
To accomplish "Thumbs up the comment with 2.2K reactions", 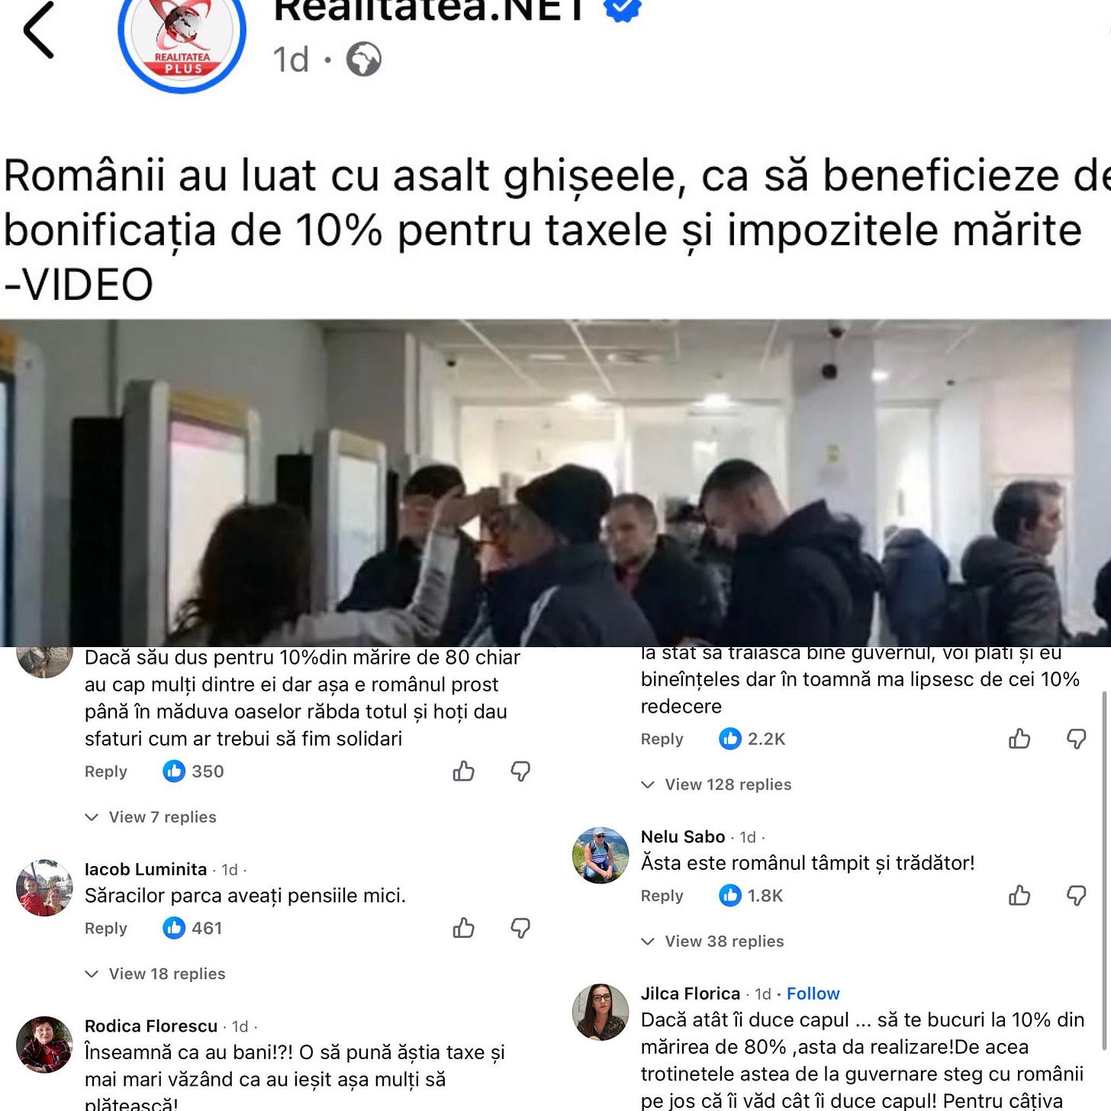I will [1019, 739].
